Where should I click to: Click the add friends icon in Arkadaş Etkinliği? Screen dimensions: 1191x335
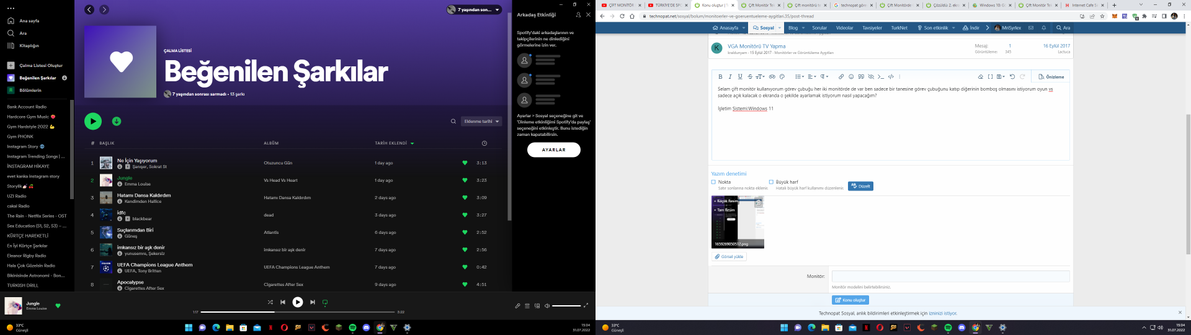coord(578,14)
